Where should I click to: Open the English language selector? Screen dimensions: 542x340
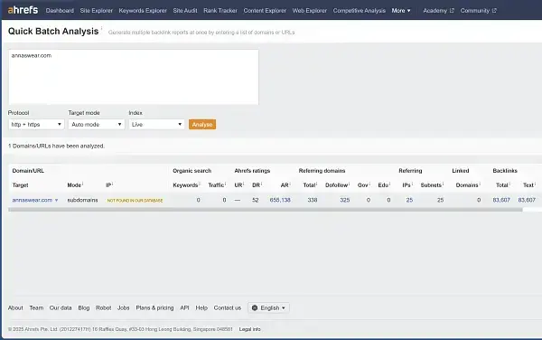point(268,307)
